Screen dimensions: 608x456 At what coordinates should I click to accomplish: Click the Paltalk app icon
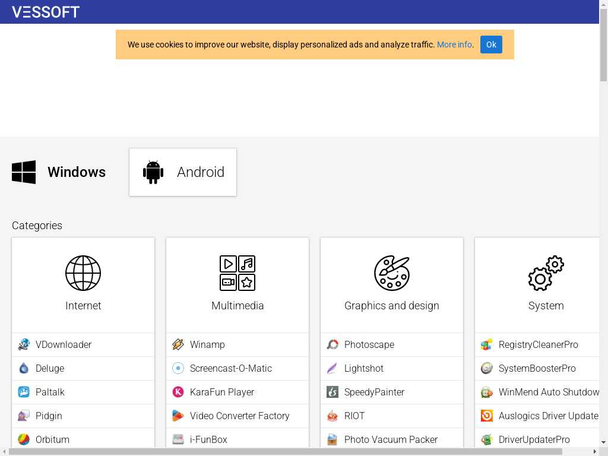click(x=24, y=392)
